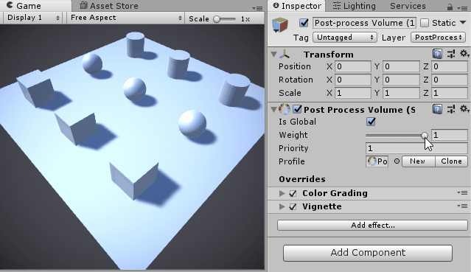Open the Color Grading override options menu
Screen dimensions: 471x272
coord(462,192)
